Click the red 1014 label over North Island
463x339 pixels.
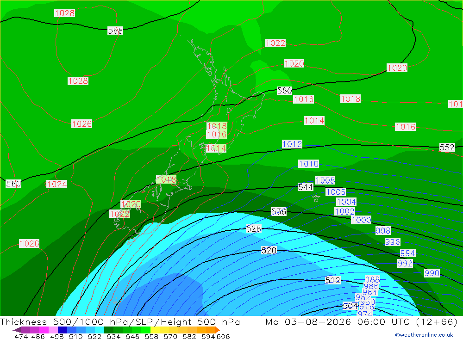(216, 148)
